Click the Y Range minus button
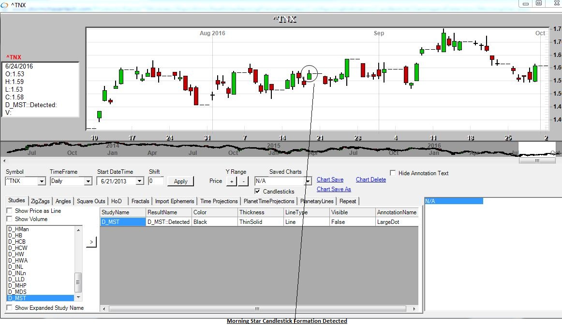562x333 pixels. (243, 181)
